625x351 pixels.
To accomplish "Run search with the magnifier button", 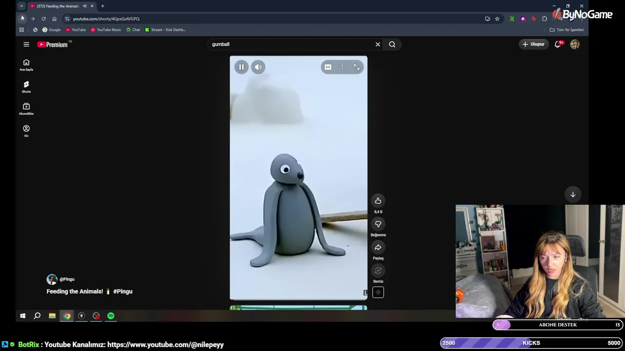I will point(392,44).
